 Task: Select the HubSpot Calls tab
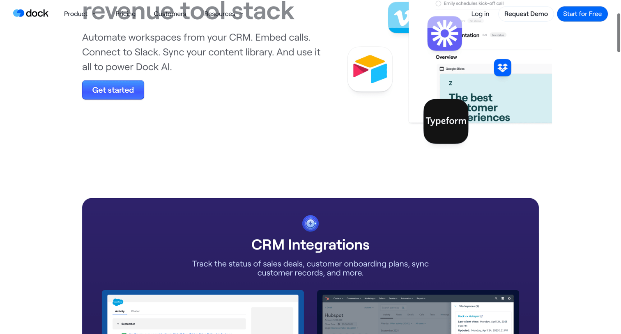coord(421,315)
